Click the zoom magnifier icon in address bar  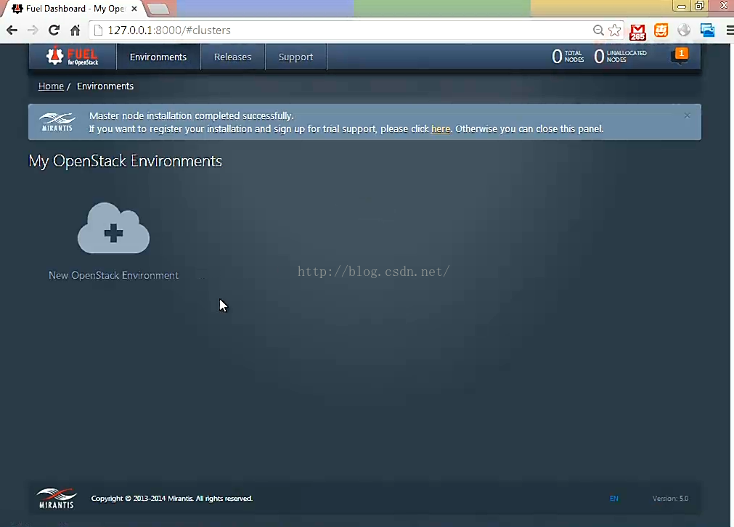pos(598,30)
